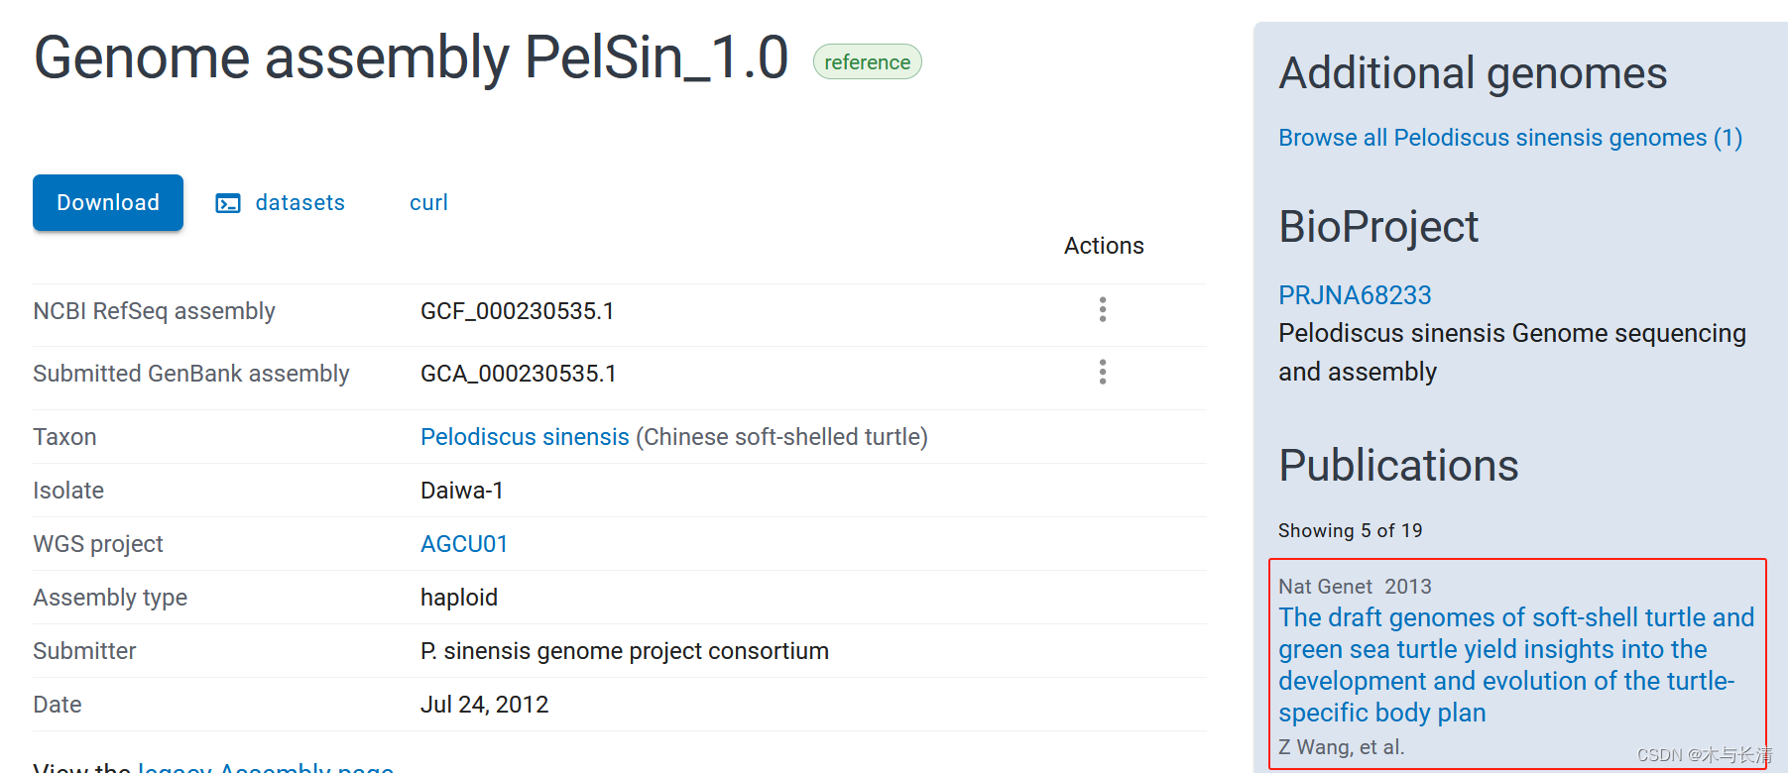The height and width of the screenshot is (773, 1788).
Task: Select the GCF_000230535.1 accession text
Action: (x=517, y=311)
